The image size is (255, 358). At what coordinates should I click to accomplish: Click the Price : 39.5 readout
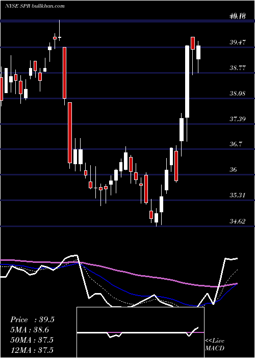tap(32, 320)
